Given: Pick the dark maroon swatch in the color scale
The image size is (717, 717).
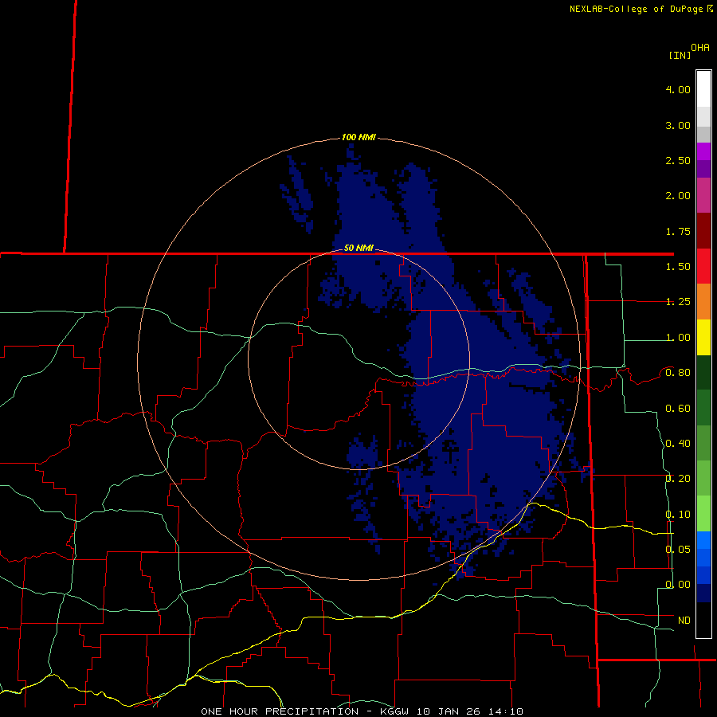Looking at the screenshot, I should click(703, 231).
